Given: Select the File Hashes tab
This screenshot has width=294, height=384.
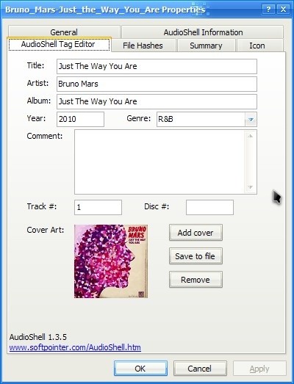Looking at the screenshot, I should [x=143, y=46].
